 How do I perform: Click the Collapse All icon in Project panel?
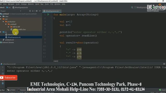pyautogui.click(x=33, y=11)
